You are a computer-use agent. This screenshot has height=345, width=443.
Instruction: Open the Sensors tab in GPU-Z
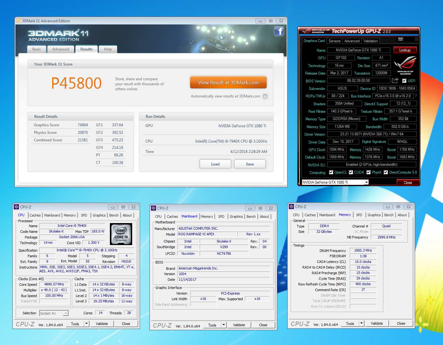(x=335, y=41)
